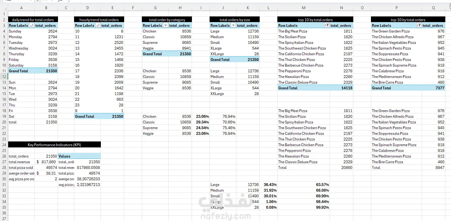Select column D header

click(87, 8)
